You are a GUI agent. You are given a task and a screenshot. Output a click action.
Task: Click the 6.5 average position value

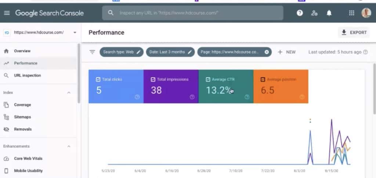pyautogui.click(x=267, y=90)
